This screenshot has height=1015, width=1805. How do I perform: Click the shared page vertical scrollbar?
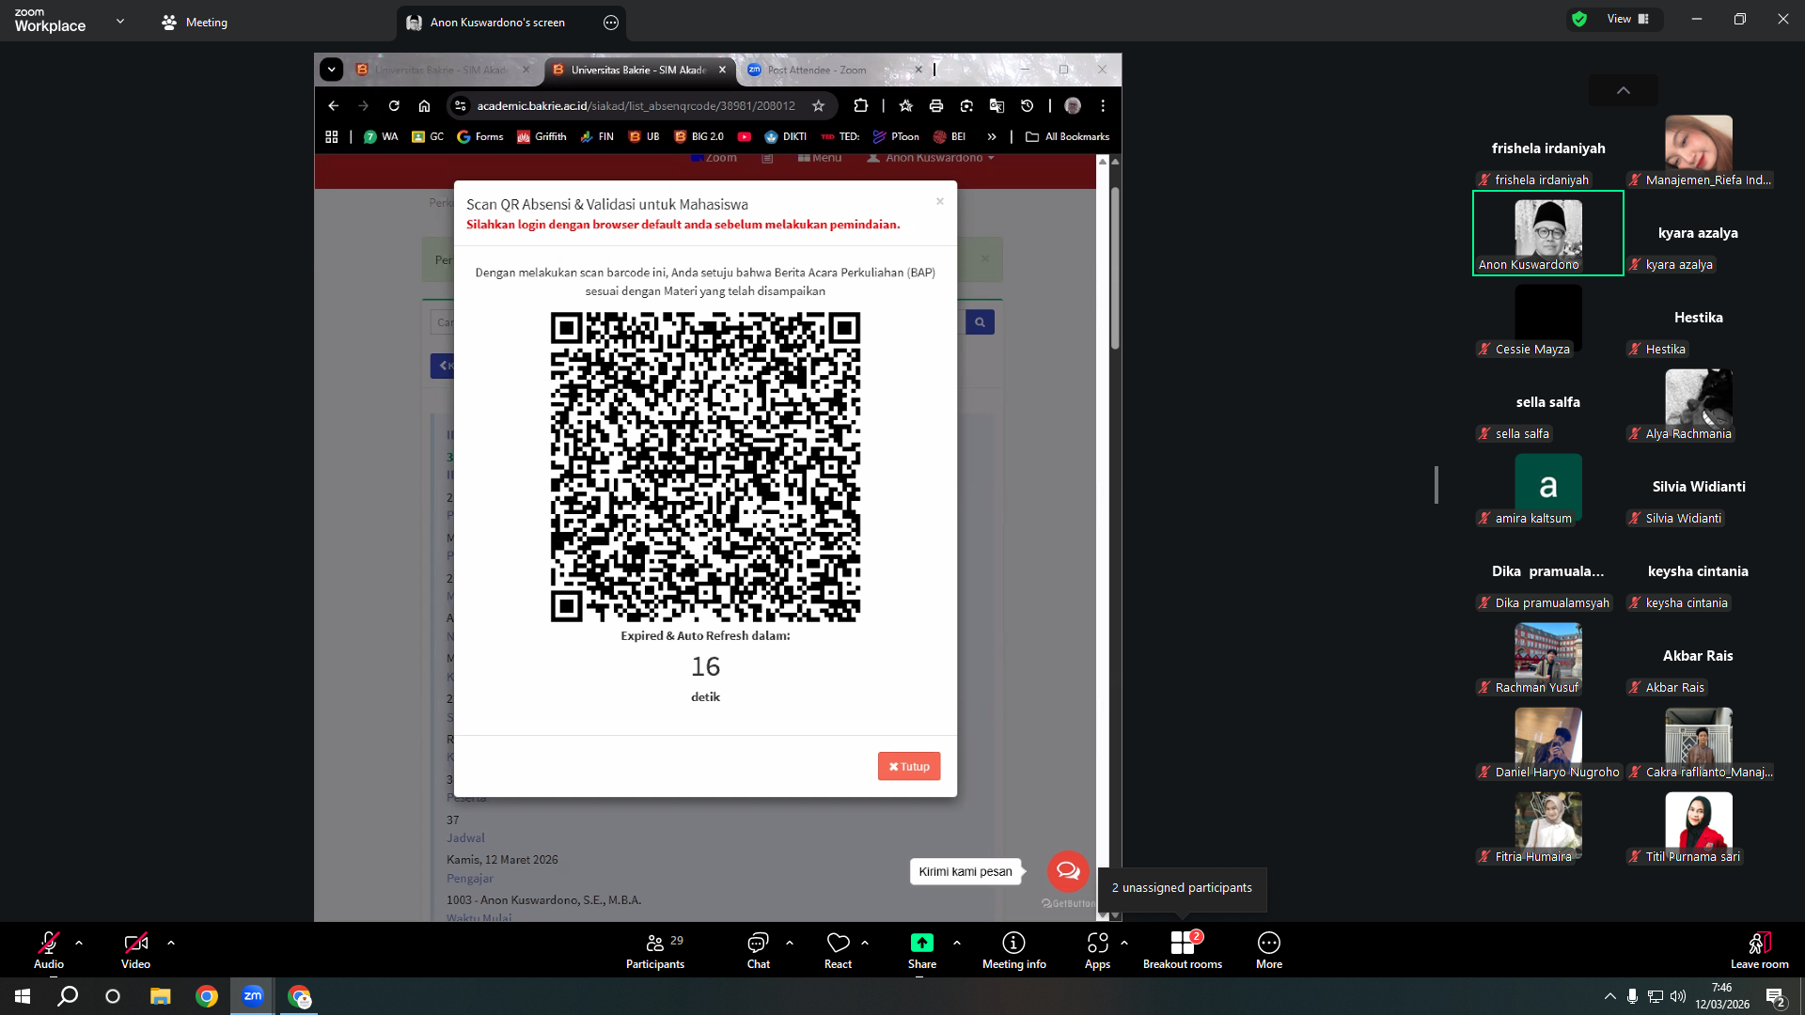coord(1115,268)
